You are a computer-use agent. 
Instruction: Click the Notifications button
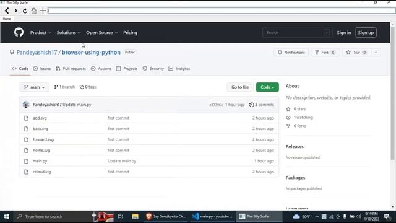coord(291,52)
